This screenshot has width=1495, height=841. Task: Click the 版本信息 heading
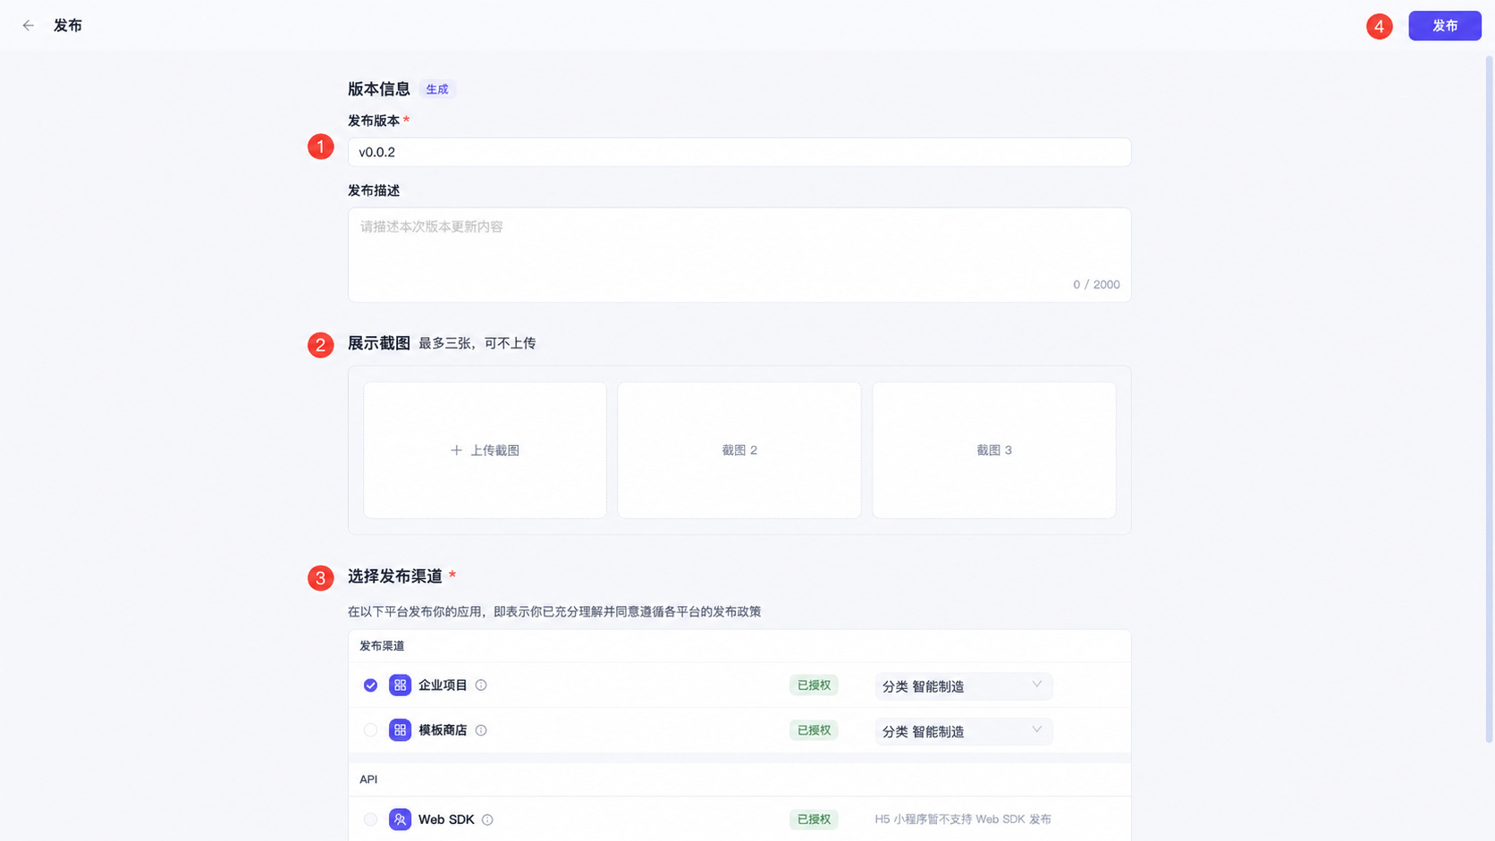point(379,89)
